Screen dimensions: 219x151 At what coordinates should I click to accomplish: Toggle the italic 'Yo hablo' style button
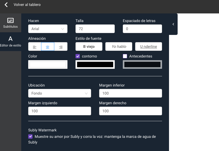coord(119,46)
